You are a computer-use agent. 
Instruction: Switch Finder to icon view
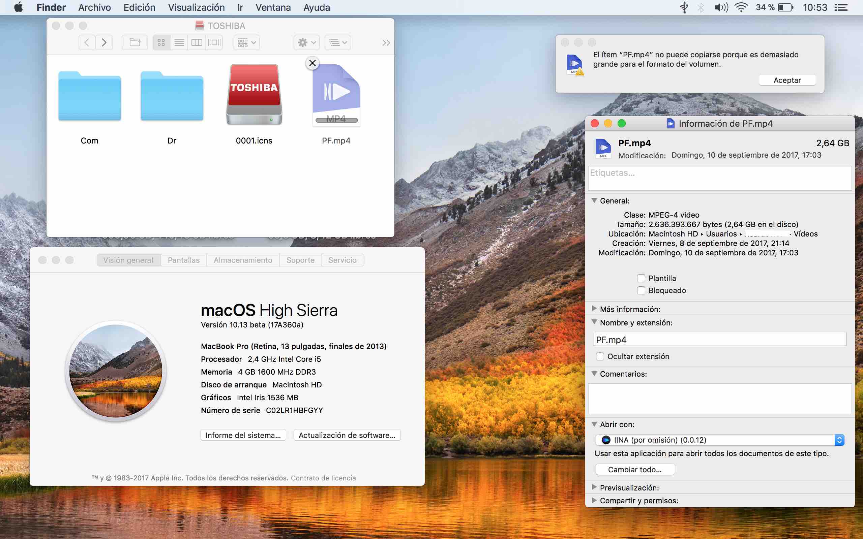161,43
